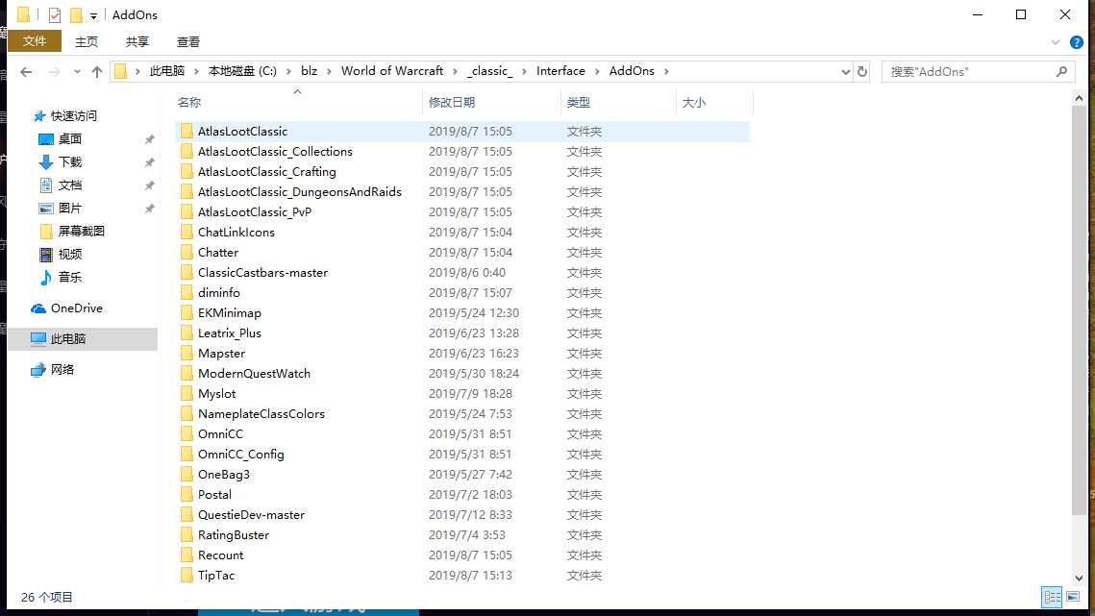Select the AtlasLootClassic_DungeonsAndRaids folder
The image size is (1095, 616).
pyautogui.click(x=300, y=192)
